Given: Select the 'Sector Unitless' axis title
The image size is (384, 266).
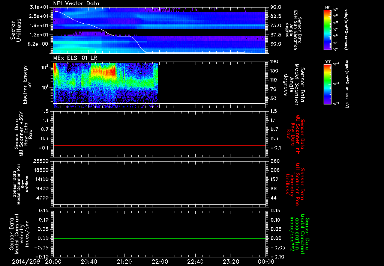Looking at the screenshot, I should click(15, 30).
